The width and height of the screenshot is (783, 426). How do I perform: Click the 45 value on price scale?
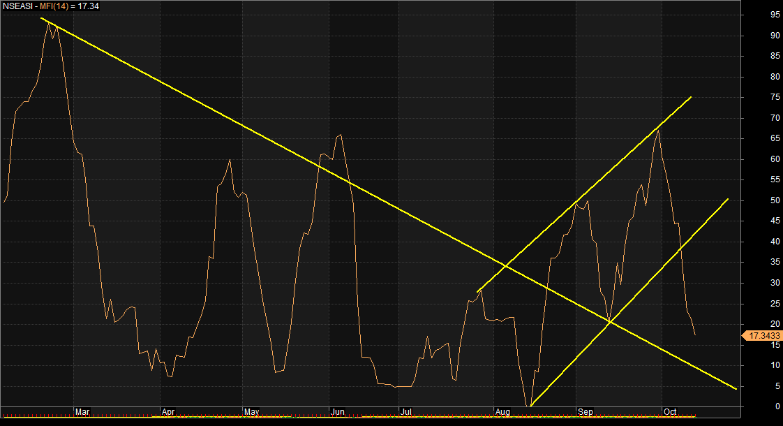[x=775, y=221]
